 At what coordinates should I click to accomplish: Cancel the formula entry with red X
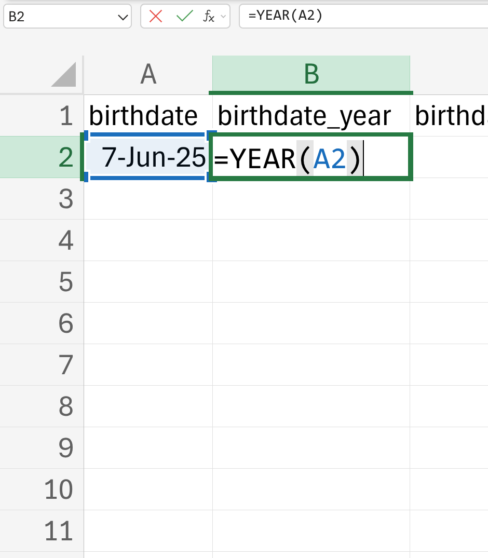coord(156,17)
